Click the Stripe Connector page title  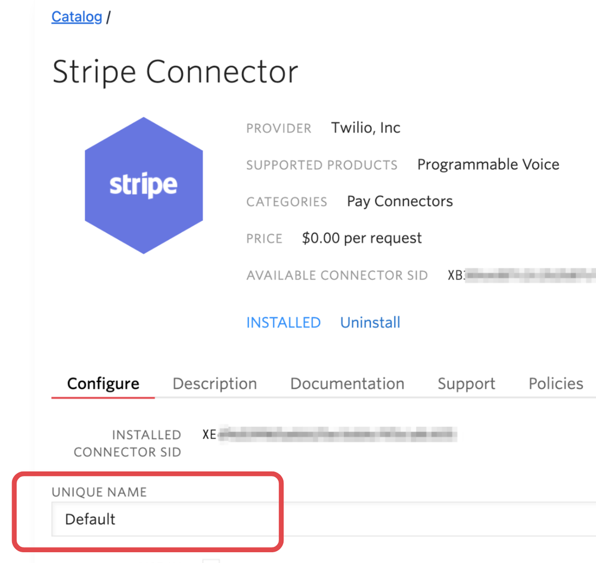pyautogui.click(x=175, y=71)
